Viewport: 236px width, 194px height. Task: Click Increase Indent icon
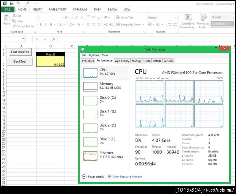tap(111, 25)
